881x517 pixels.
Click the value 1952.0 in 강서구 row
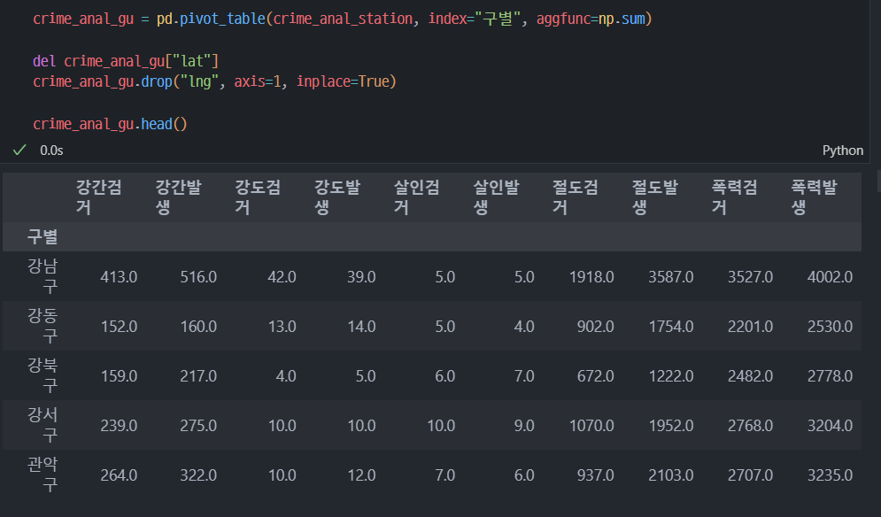[671, 426]
